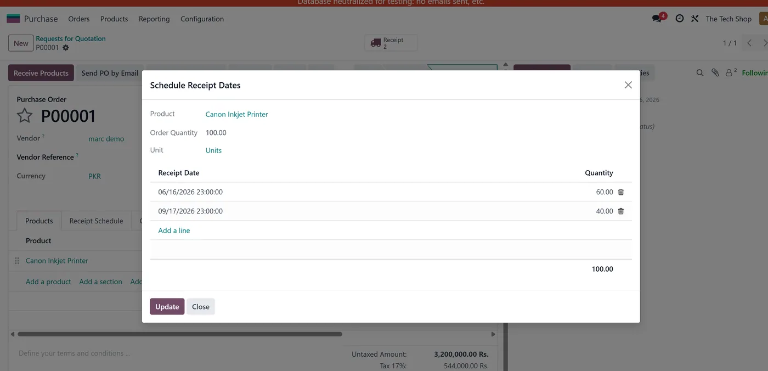Screen dimensions: 768x371
Task: Click the Receipt Date column header
Action: [x=179, y=173]
